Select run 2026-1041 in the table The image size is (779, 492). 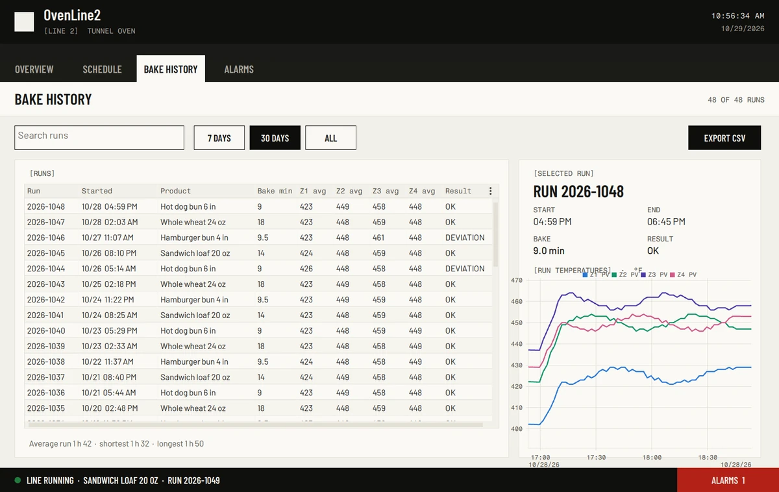coord(259,315)
